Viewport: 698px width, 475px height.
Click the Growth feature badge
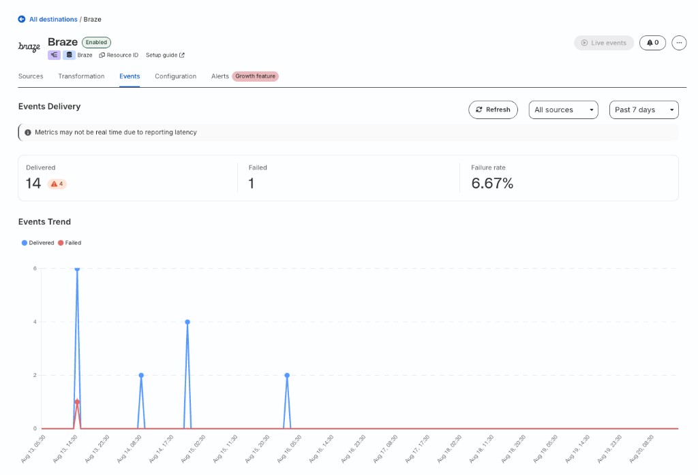pos(255,76)
